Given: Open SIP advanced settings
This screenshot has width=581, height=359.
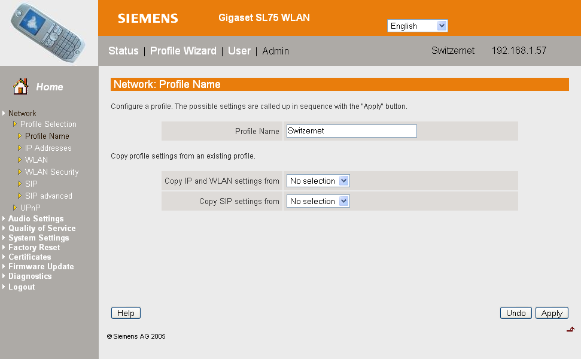Looking at the screenshot, I should point(48,196).
